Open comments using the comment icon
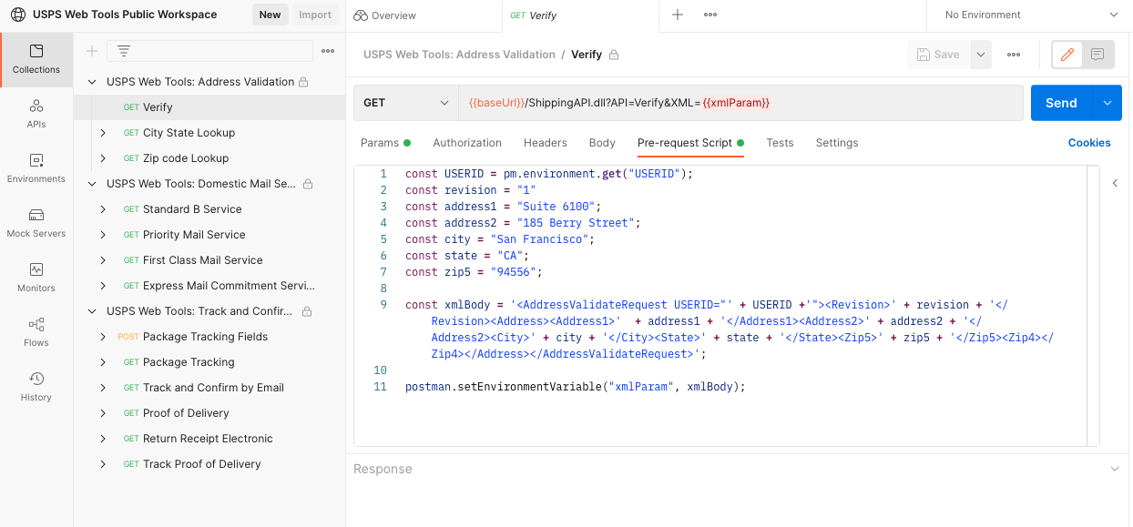The height and width of the screenshot is (527, 1133). coord(1097,54)
